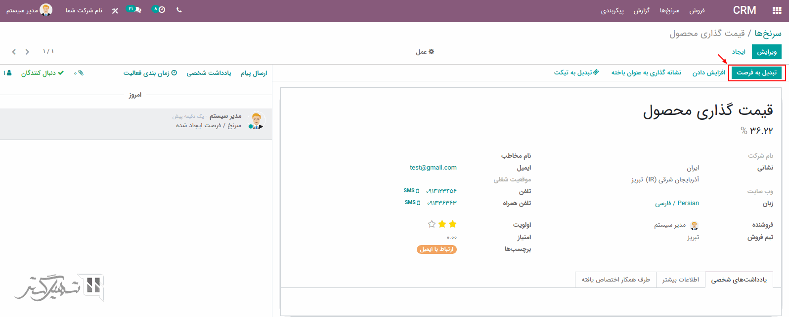Go to previous record pager arrow
Screen dimensions: 789x317
[27, 52]
